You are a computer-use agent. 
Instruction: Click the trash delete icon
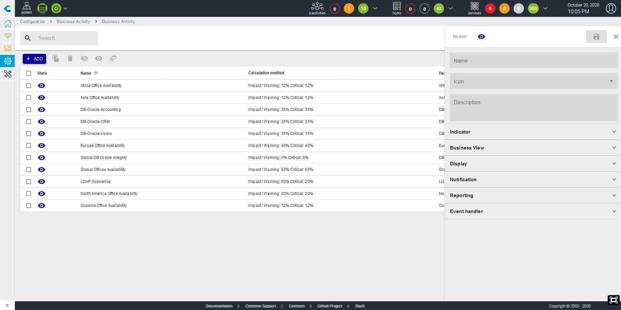tap(70, 58)
